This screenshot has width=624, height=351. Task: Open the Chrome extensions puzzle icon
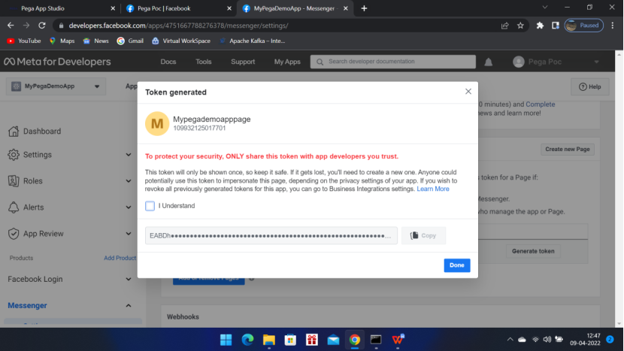(x=540, y=26)
